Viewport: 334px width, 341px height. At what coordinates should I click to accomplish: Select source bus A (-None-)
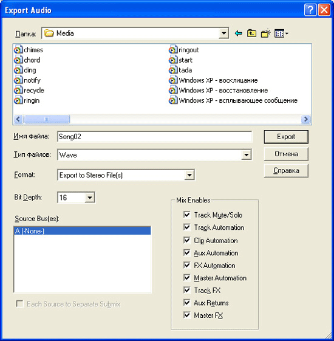click(82, 231)
